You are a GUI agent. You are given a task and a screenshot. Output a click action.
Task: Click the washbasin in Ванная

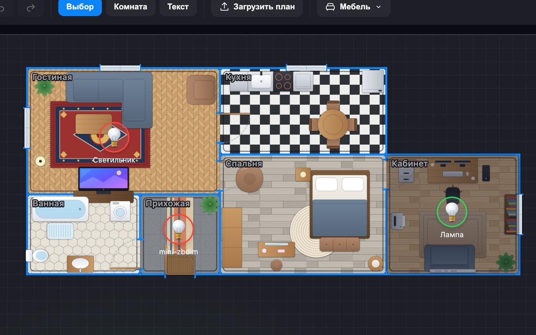[80, 264]
